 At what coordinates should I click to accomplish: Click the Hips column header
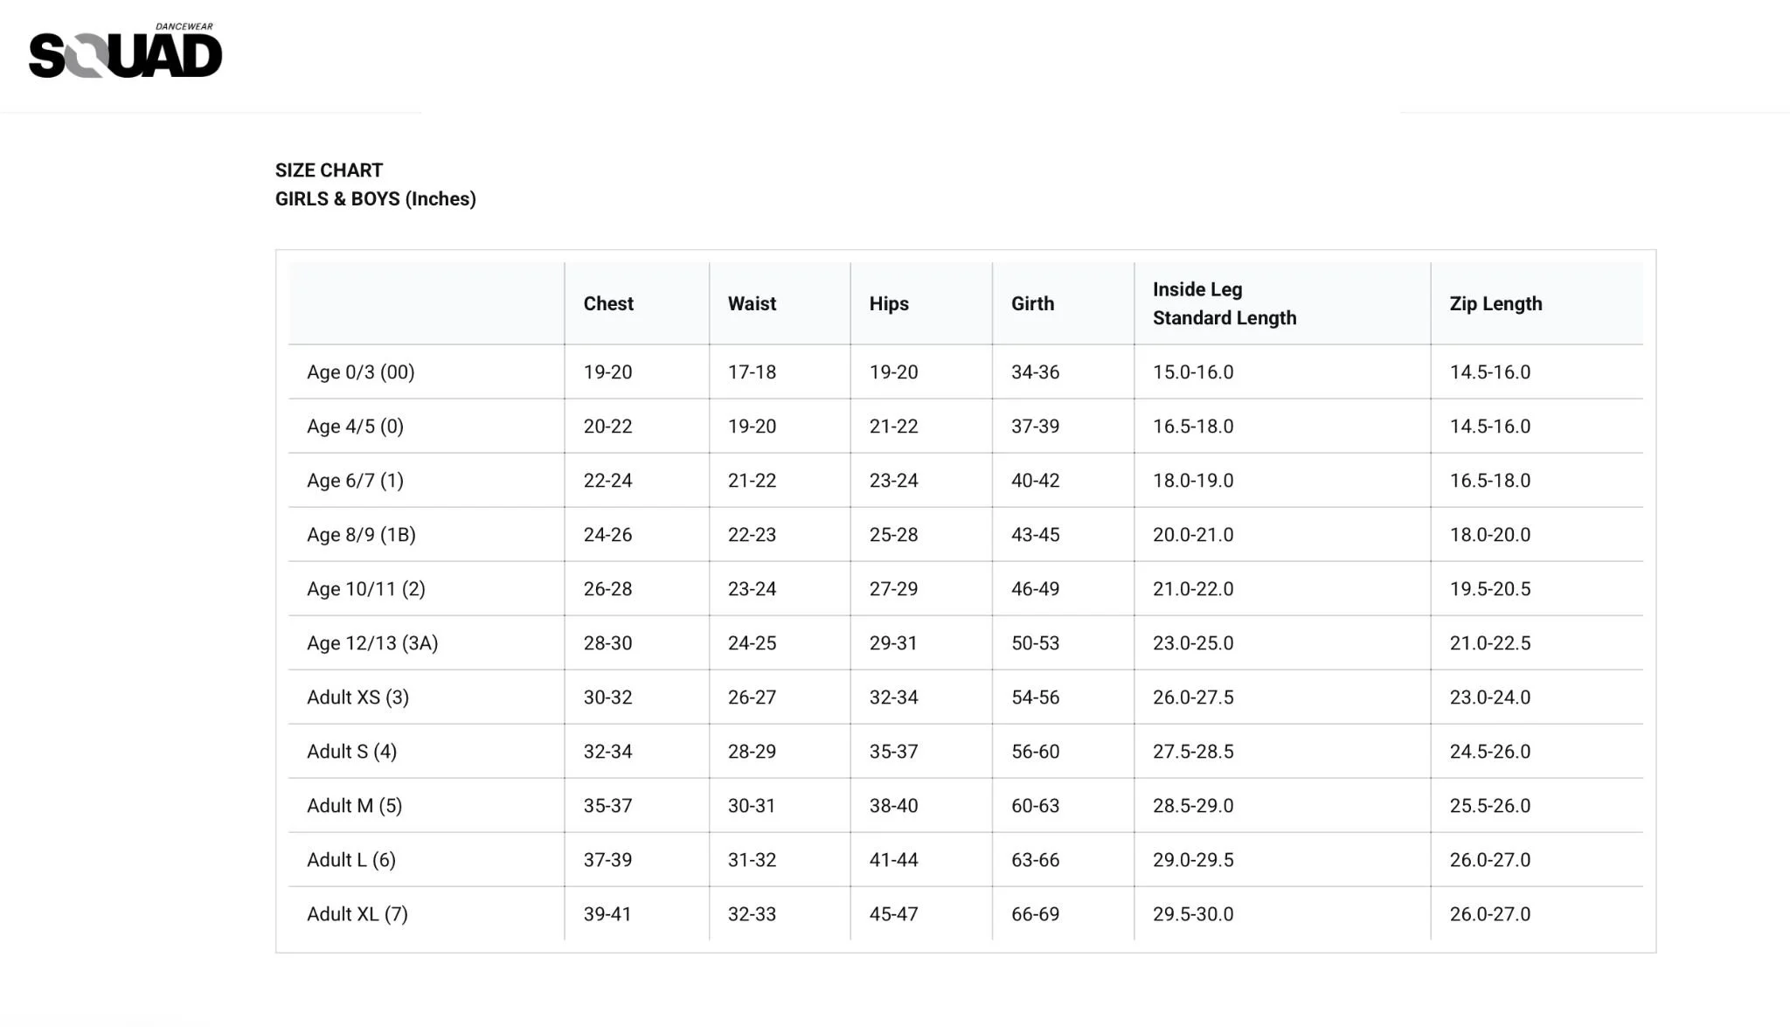(x=889, y=303)
